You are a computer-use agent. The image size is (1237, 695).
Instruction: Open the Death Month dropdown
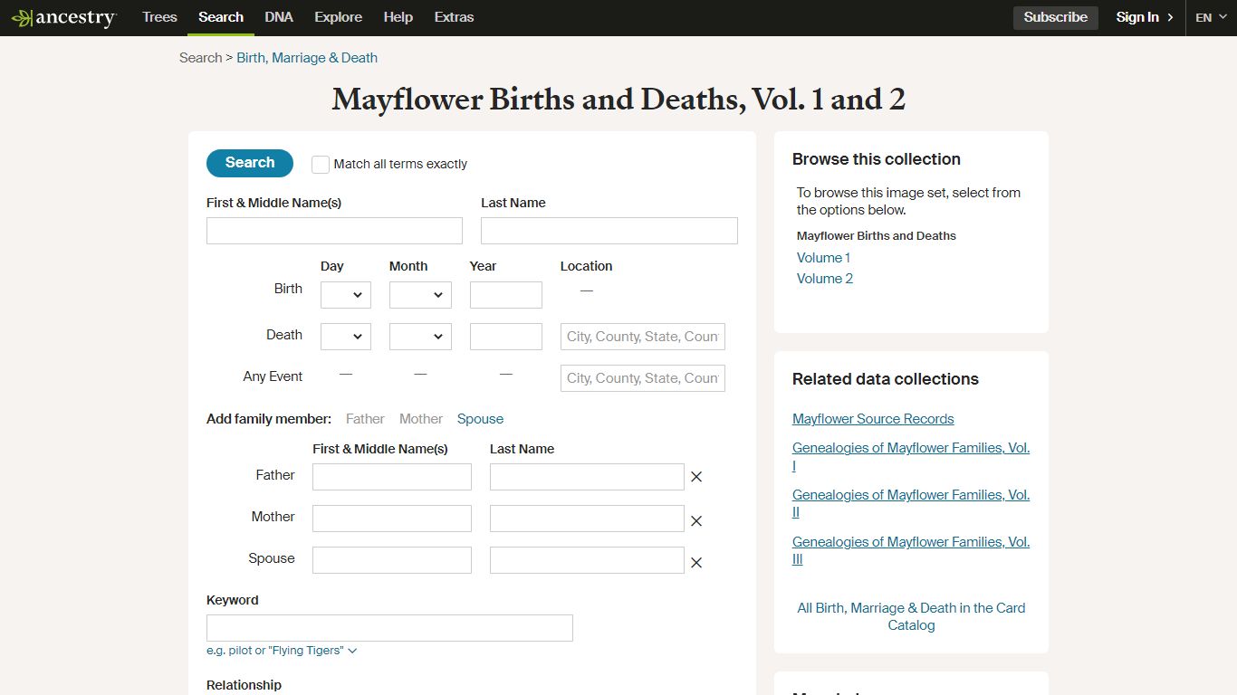420,337
